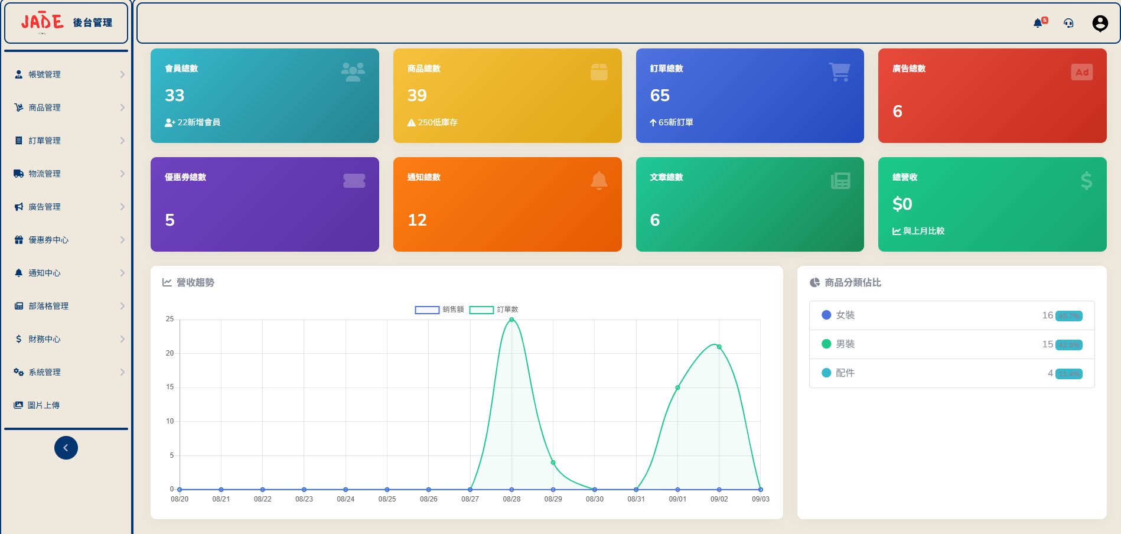Click the 250低庫存 warning link

click(x=432, y=122)
